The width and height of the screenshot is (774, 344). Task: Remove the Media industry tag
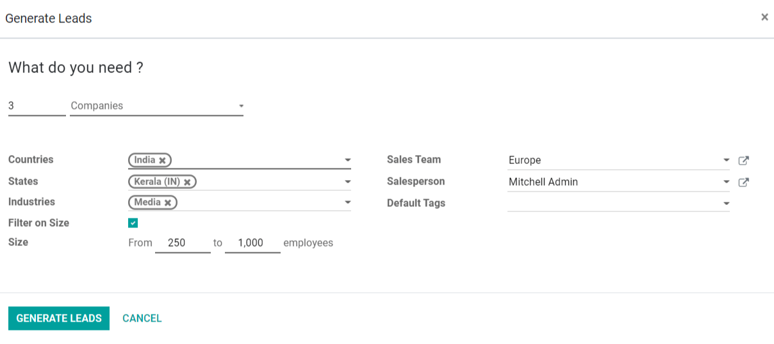pyautogui.click(x=168, y=202)
